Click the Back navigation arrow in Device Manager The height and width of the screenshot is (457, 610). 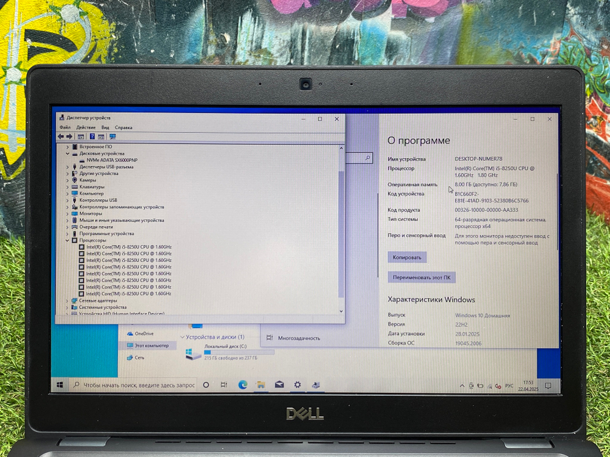[60, 136]
